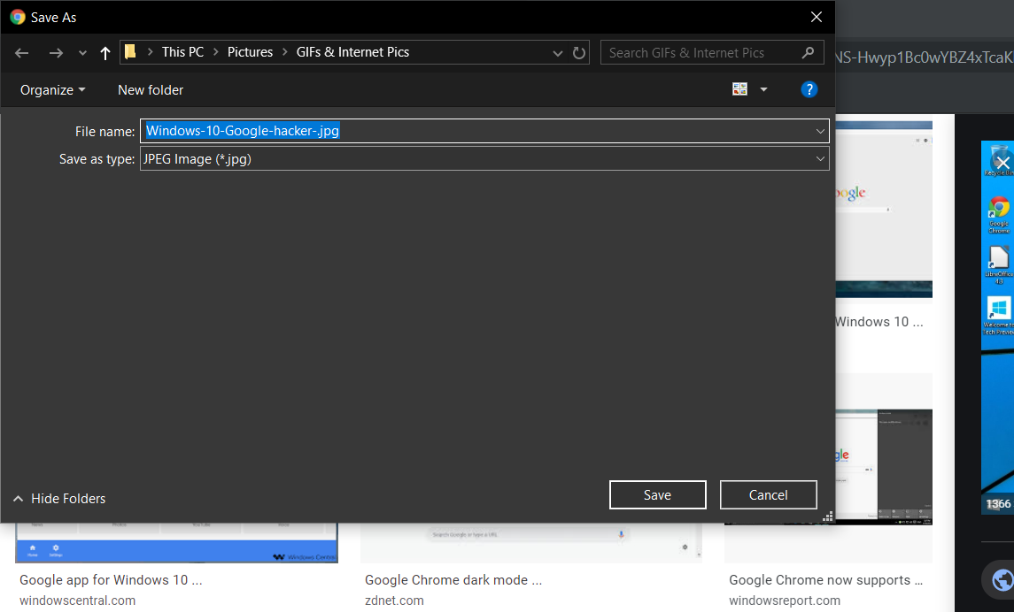Select windowscentral Google app thumbnail

tap(176, 543)
